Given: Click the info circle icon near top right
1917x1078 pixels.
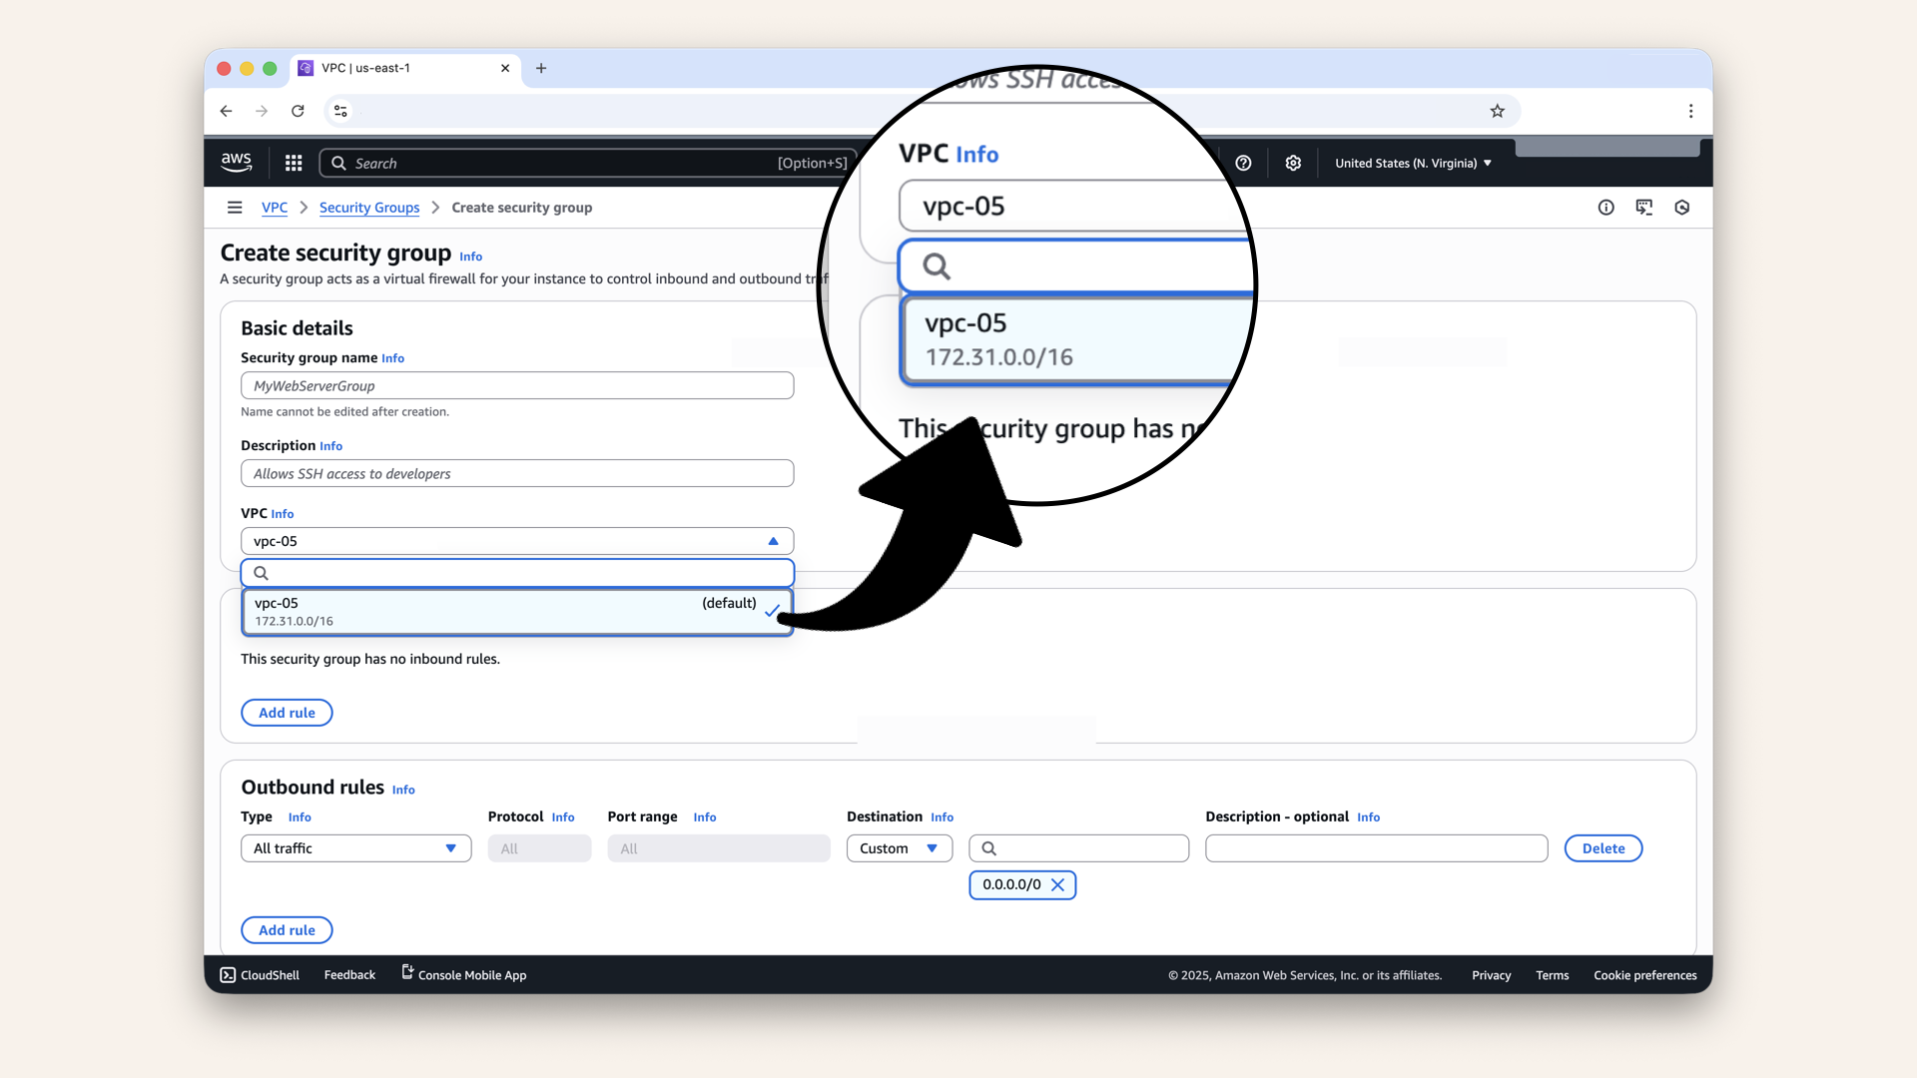Looking at the screenshot, I should point(1606,207).
